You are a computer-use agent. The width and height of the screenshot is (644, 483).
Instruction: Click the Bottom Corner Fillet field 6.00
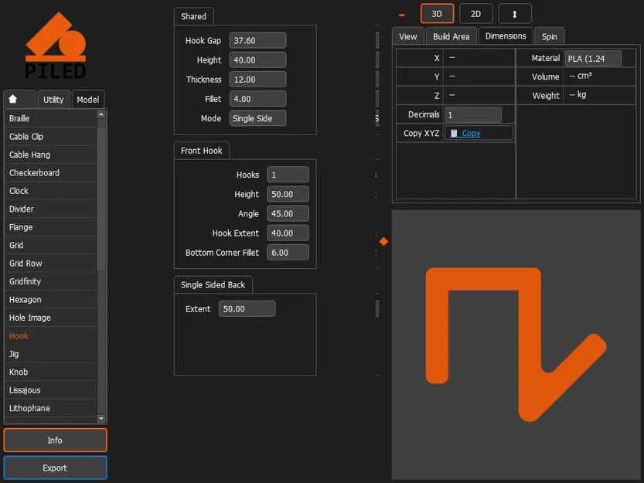pyautogui.click(x=288, y=253)
